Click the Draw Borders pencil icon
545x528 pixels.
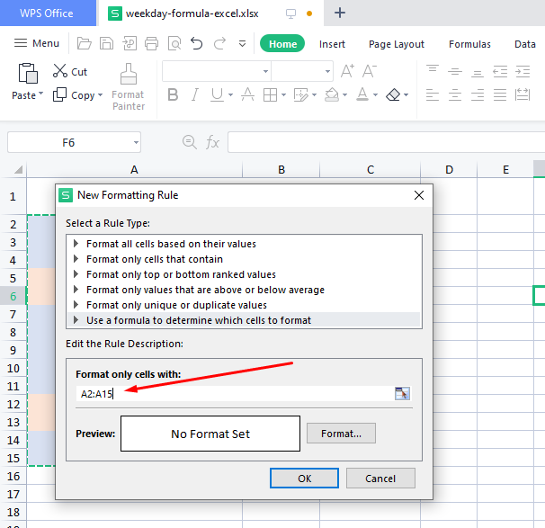pos(300,94)
